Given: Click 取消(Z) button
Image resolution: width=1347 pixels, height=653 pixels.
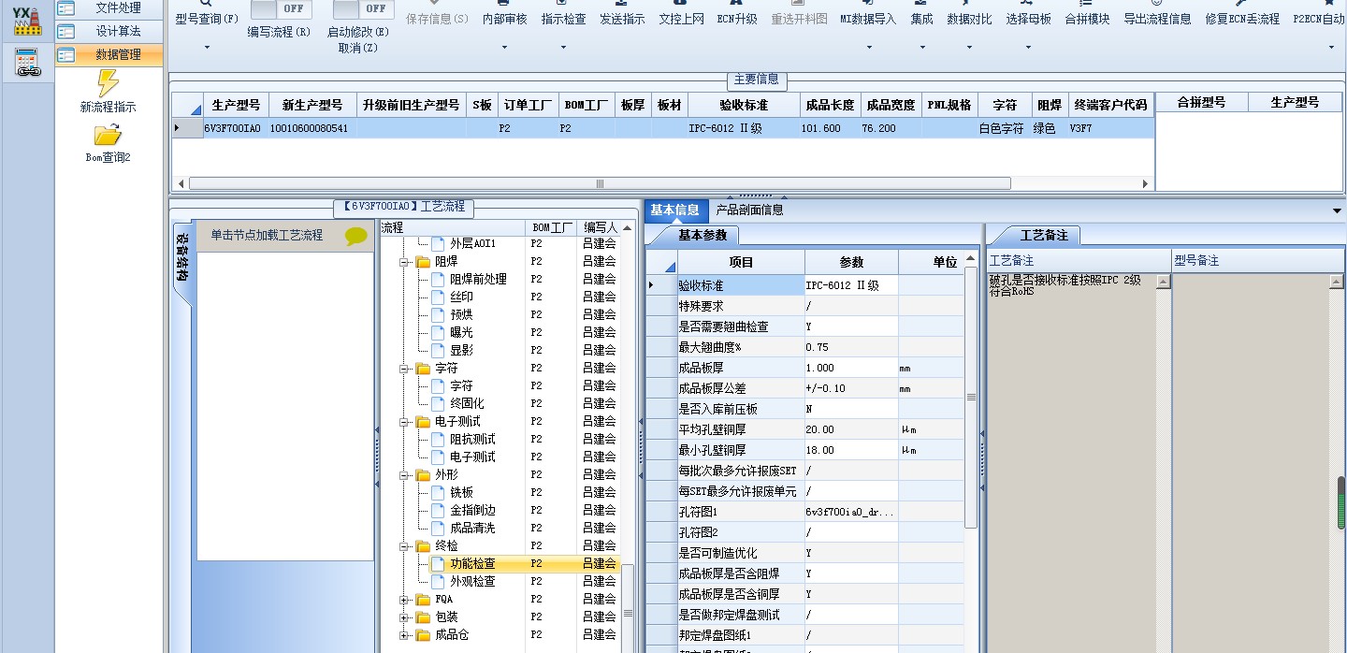Looking at the screenshot, I should click(358, 48).
